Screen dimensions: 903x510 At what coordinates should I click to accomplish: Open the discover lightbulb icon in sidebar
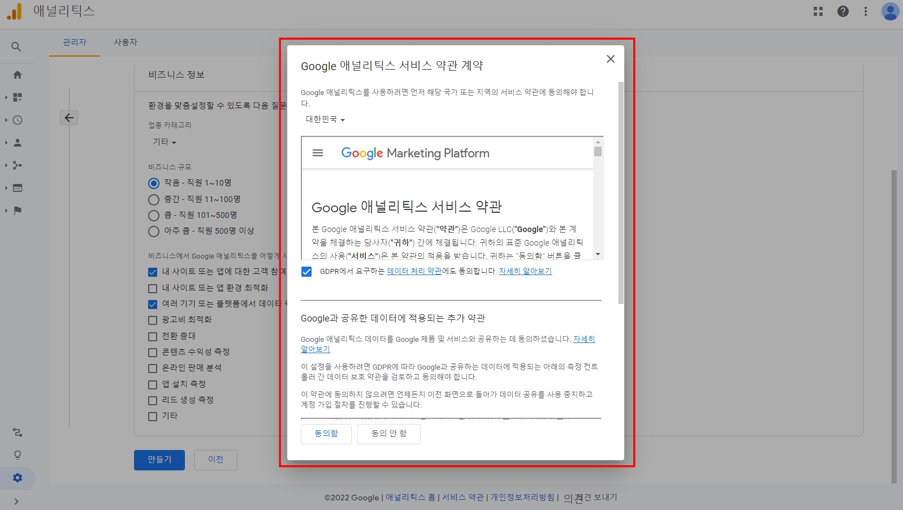tap(18, 455)
